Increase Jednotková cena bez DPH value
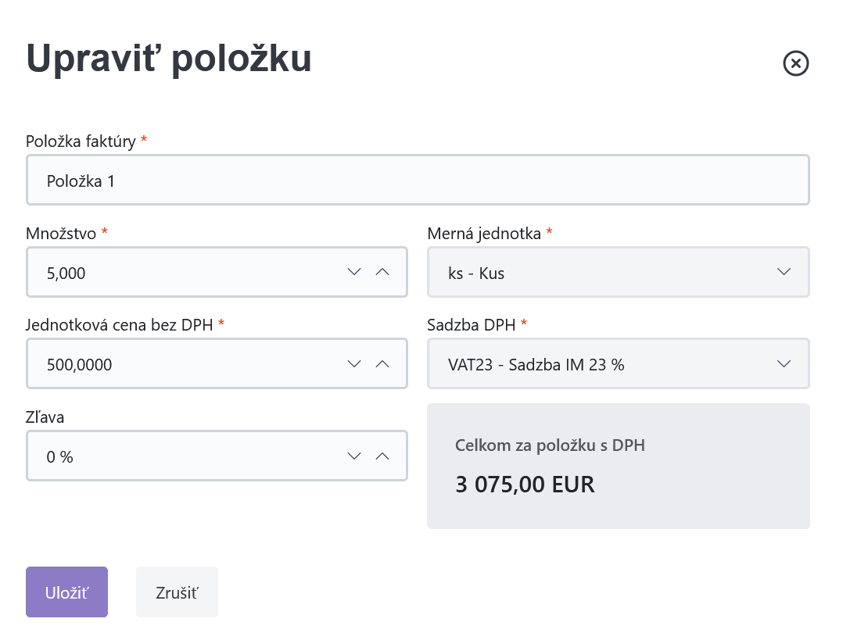The width and height of the screenshot is (843, 633). pos(382,364)
